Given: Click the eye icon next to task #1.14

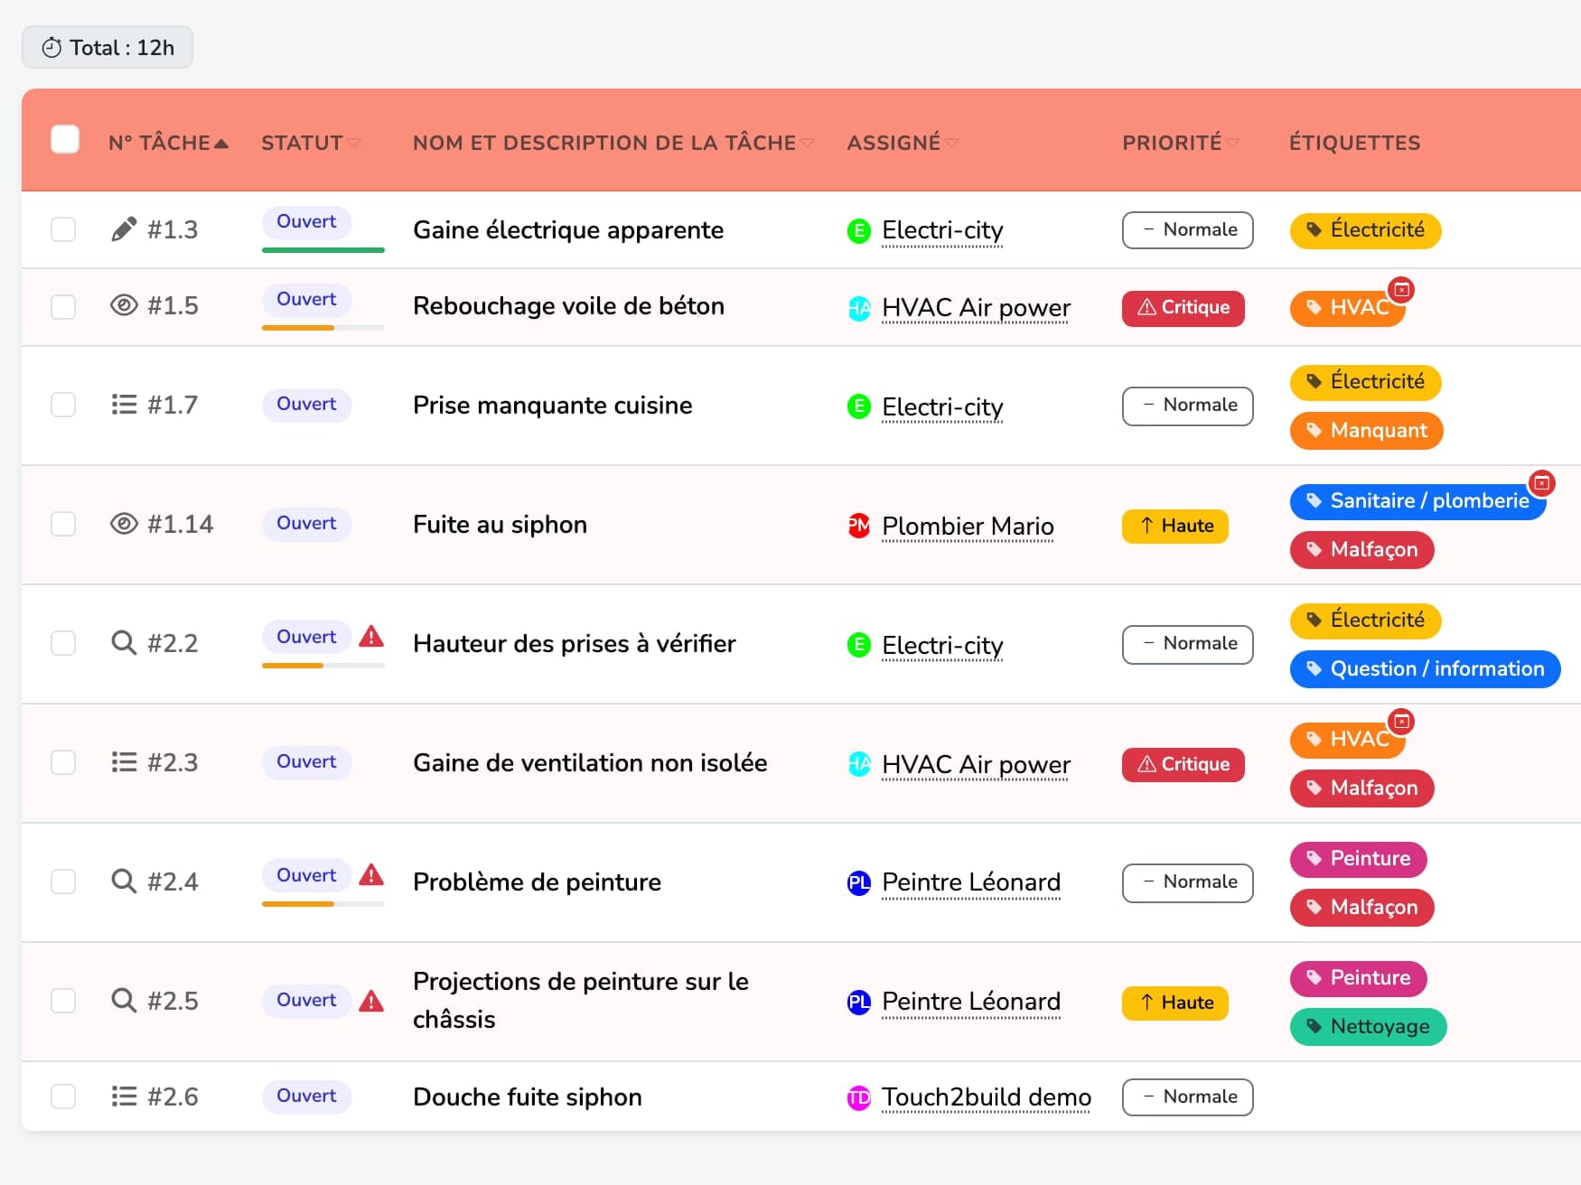Looking at the screenshot, I should 124,524.
